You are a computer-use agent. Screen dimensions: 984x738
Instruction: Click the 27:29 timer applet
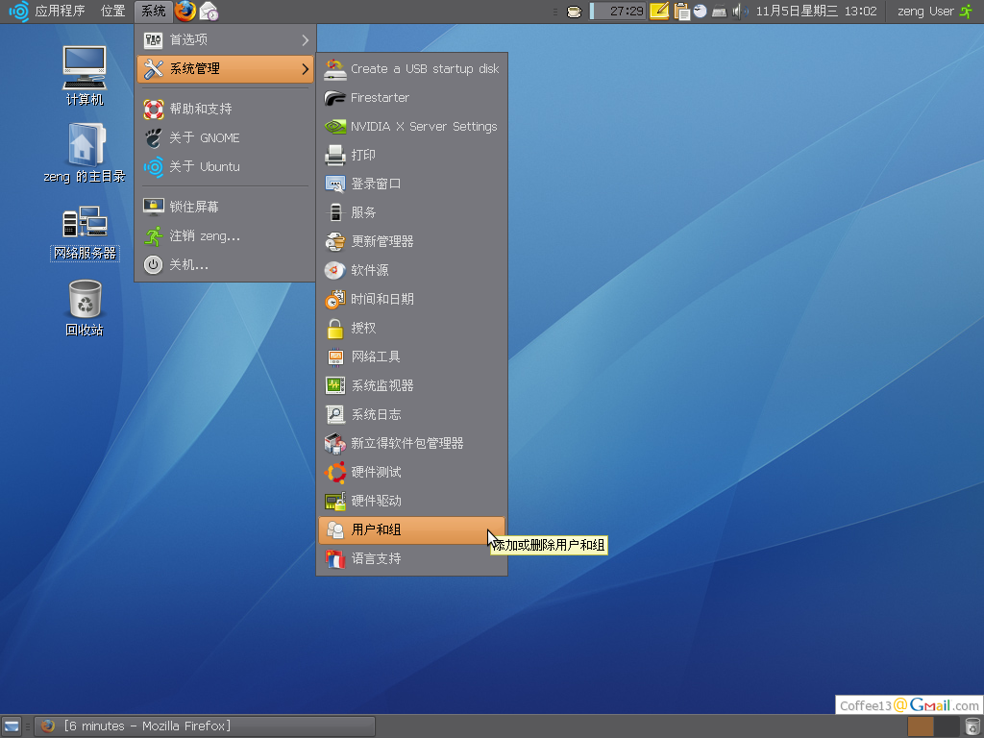[618, 12]
